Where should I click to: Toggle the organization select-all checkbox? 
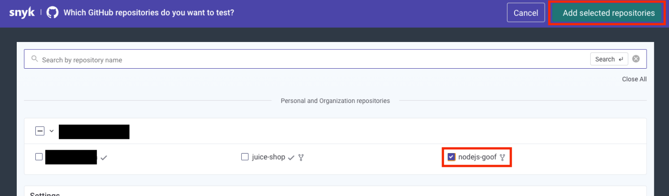point(40,131)
